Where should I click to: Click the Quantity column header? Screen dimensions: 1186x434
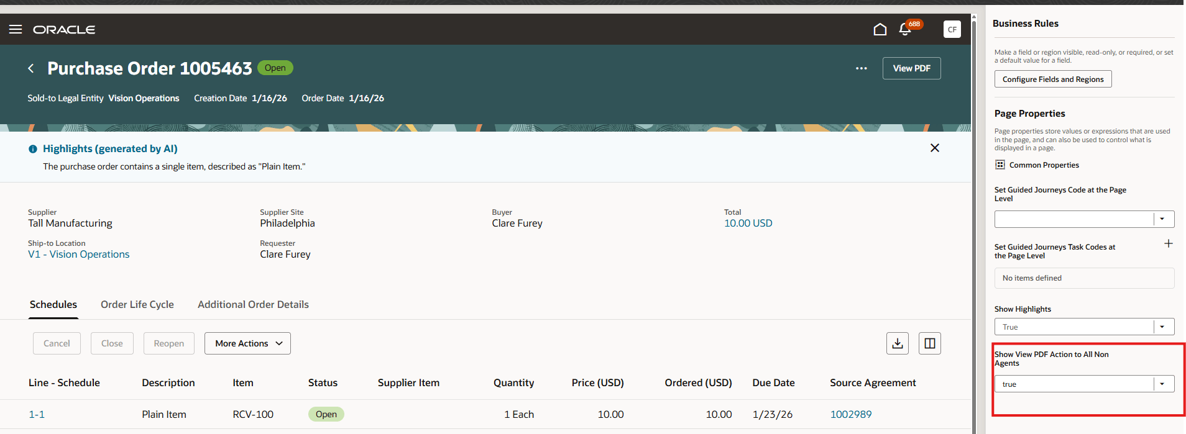pyautogui.click(x=513, y=382)
